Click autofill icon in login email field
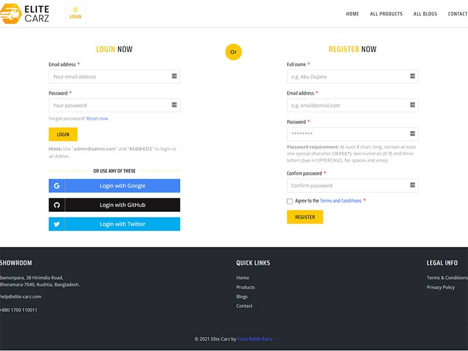 [x=174, y=77]
